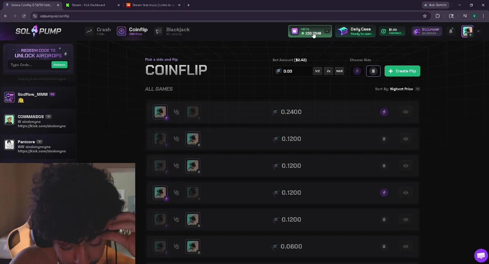Switch to the Crash game tab
This screenshot has width=489, height=264.
tap(98, 32)
